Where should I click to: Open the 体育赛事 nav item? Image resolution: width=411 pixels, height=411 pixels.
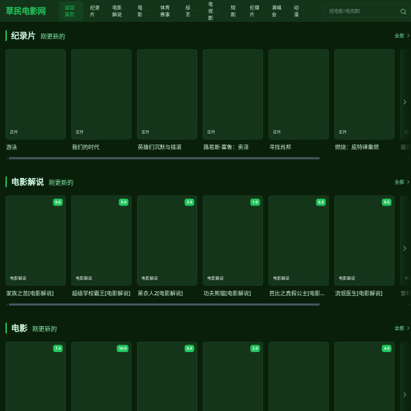(x=165, y=11)
